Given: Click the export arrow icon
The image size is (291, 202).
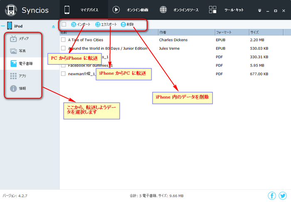Looking at the screenshot, I should pos(98,24).
